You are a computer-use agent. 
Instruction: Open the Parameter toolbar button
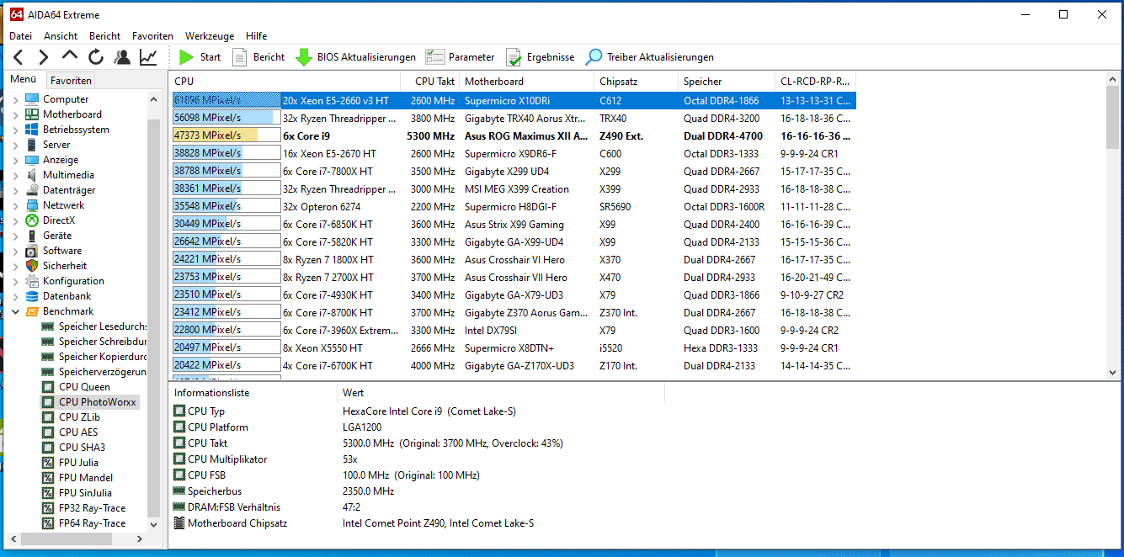[x=461, y=57]
